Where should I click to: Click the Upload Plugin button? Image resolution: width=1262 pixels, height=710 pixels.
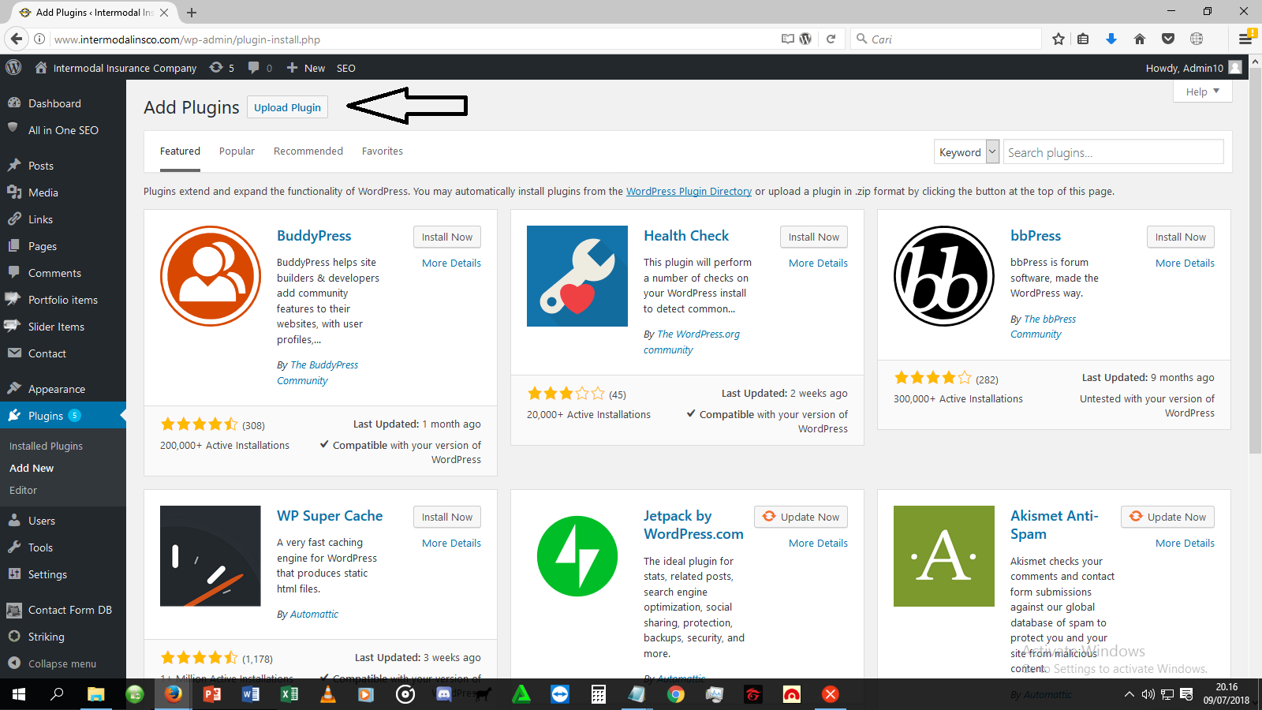(287, 107)
